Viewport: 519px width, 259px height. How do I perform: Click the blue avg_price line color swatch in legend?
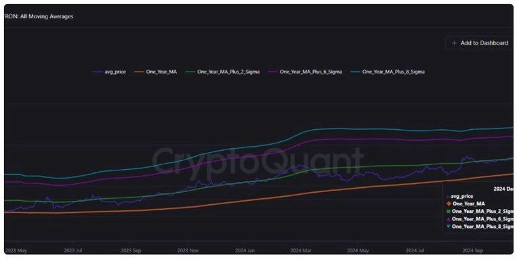click(98, 72)
